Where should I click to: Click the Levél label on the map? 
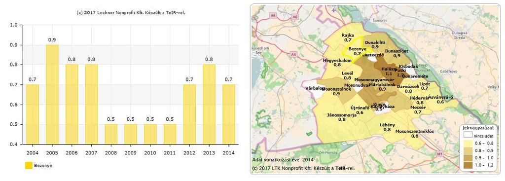pos(347,73)
